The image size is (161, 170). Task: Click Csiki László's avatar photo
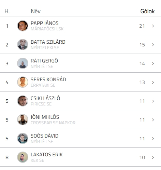click(x=23, y=101)
